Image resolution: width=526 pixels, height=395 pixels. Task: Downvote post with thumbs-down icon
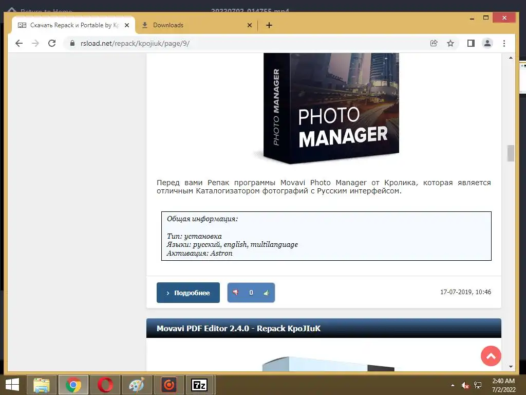(235, 293)
